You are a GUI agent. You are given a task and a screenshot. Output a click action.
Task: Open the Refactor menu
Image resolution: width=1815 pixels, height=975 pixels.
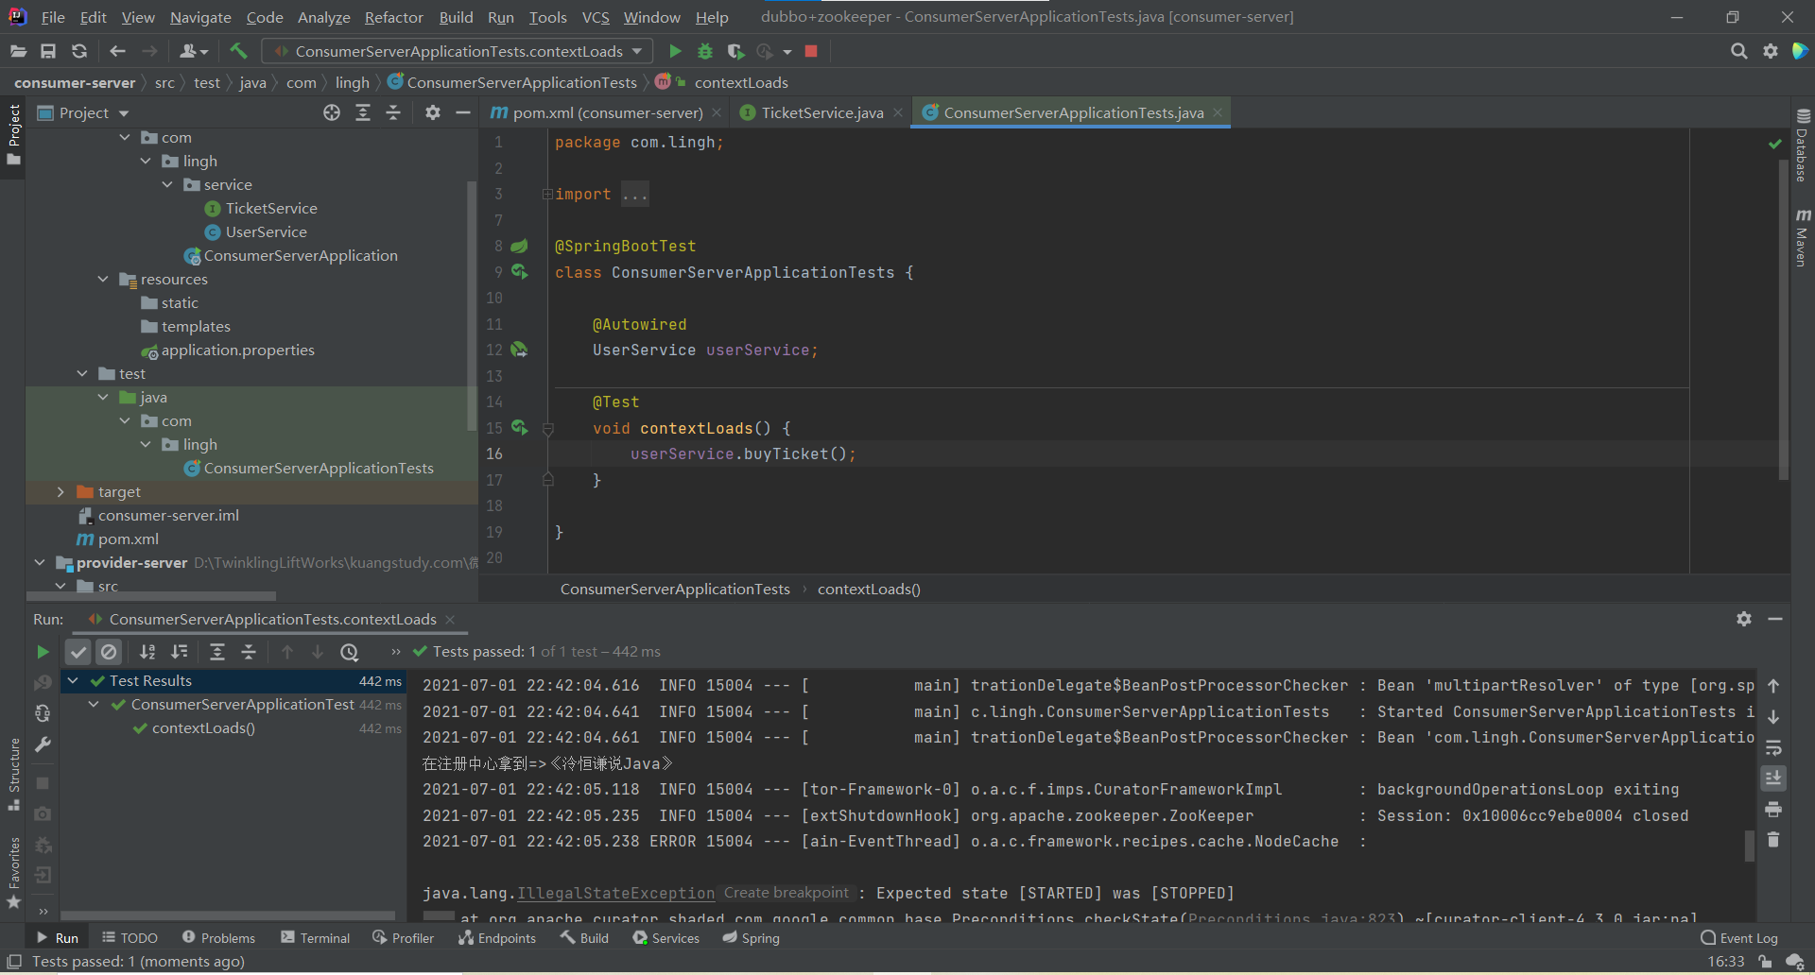394,17
